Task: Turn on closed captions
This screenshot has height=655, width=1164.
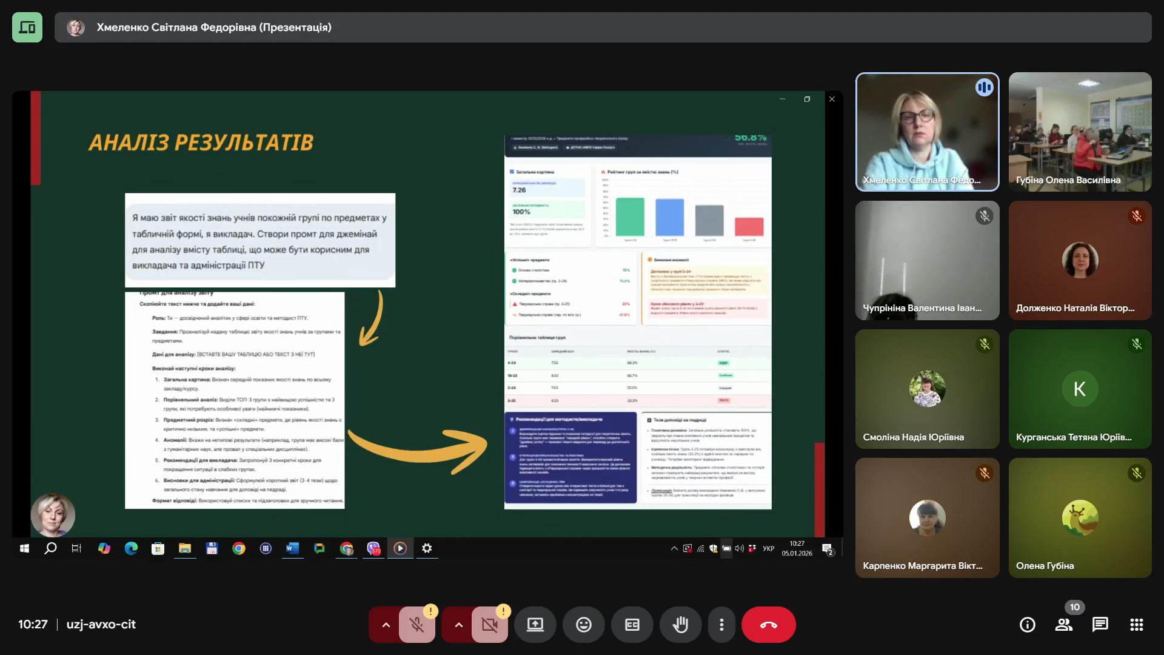Action: pyautogui.click(x=632, y=625)
